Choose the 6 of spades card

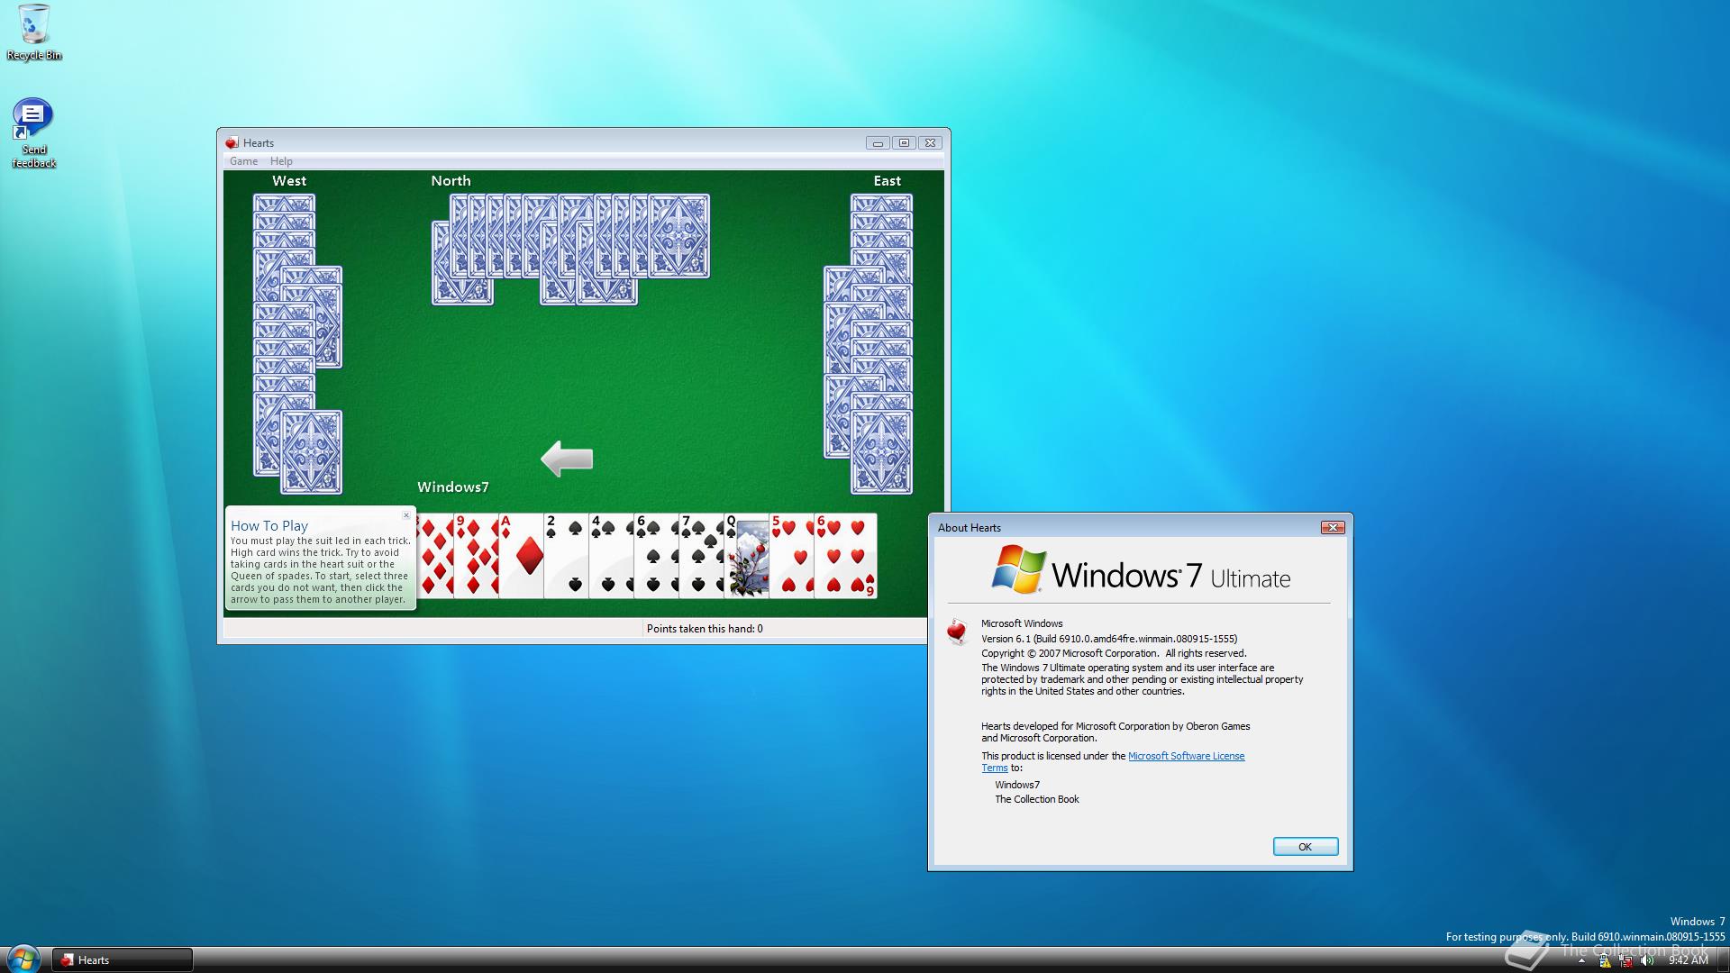(657, 556)
